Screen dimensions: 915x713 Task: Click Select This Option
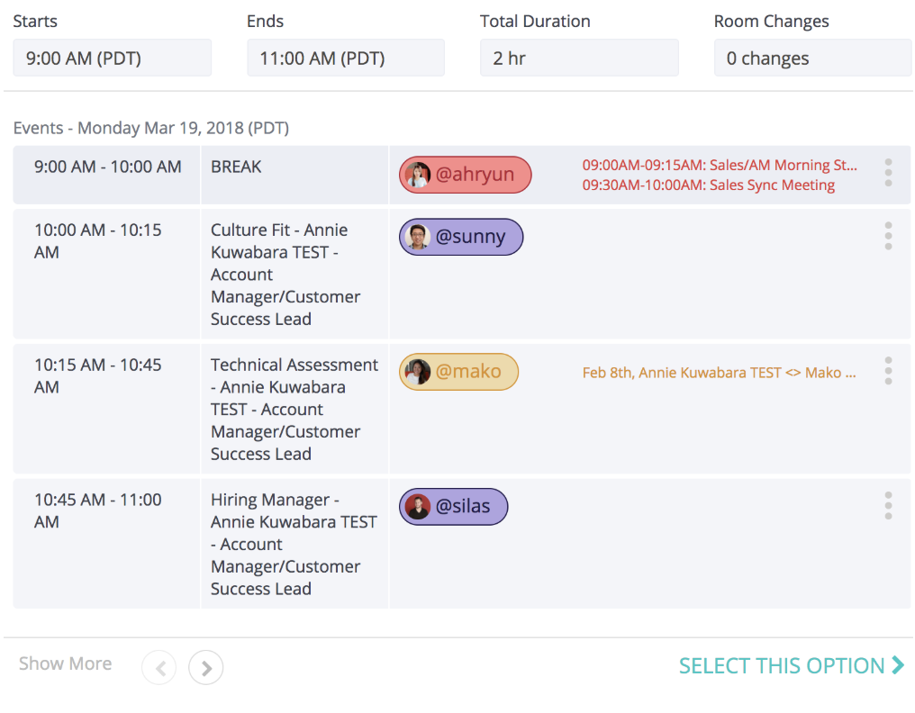click(791, 666)
